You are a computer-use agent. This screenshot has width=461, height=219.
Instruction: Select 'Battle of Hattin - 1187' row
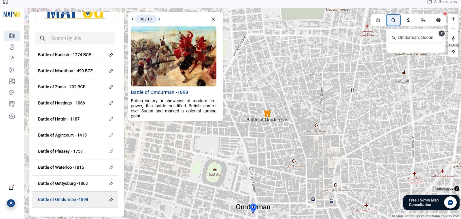(x=75, y=119)
